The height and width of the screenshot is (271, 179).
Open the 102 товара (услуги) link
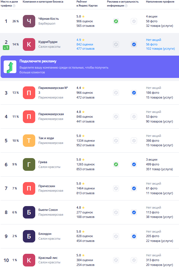(x=160, y=49)
